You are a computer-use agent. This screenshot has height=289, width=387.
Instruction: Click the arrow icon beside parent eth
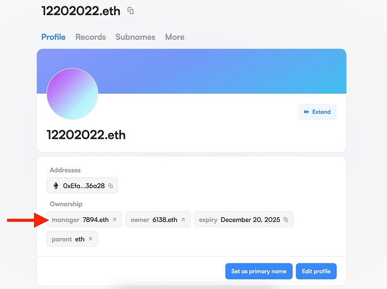[90, 239]
